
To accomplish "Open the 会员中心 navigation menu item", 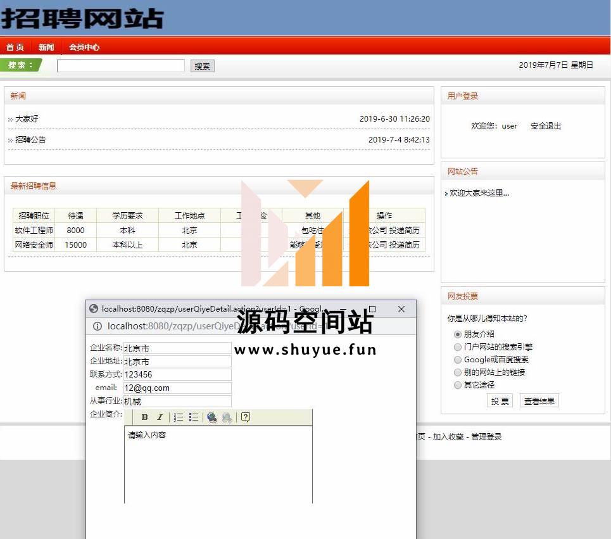I will pos(84,47).
